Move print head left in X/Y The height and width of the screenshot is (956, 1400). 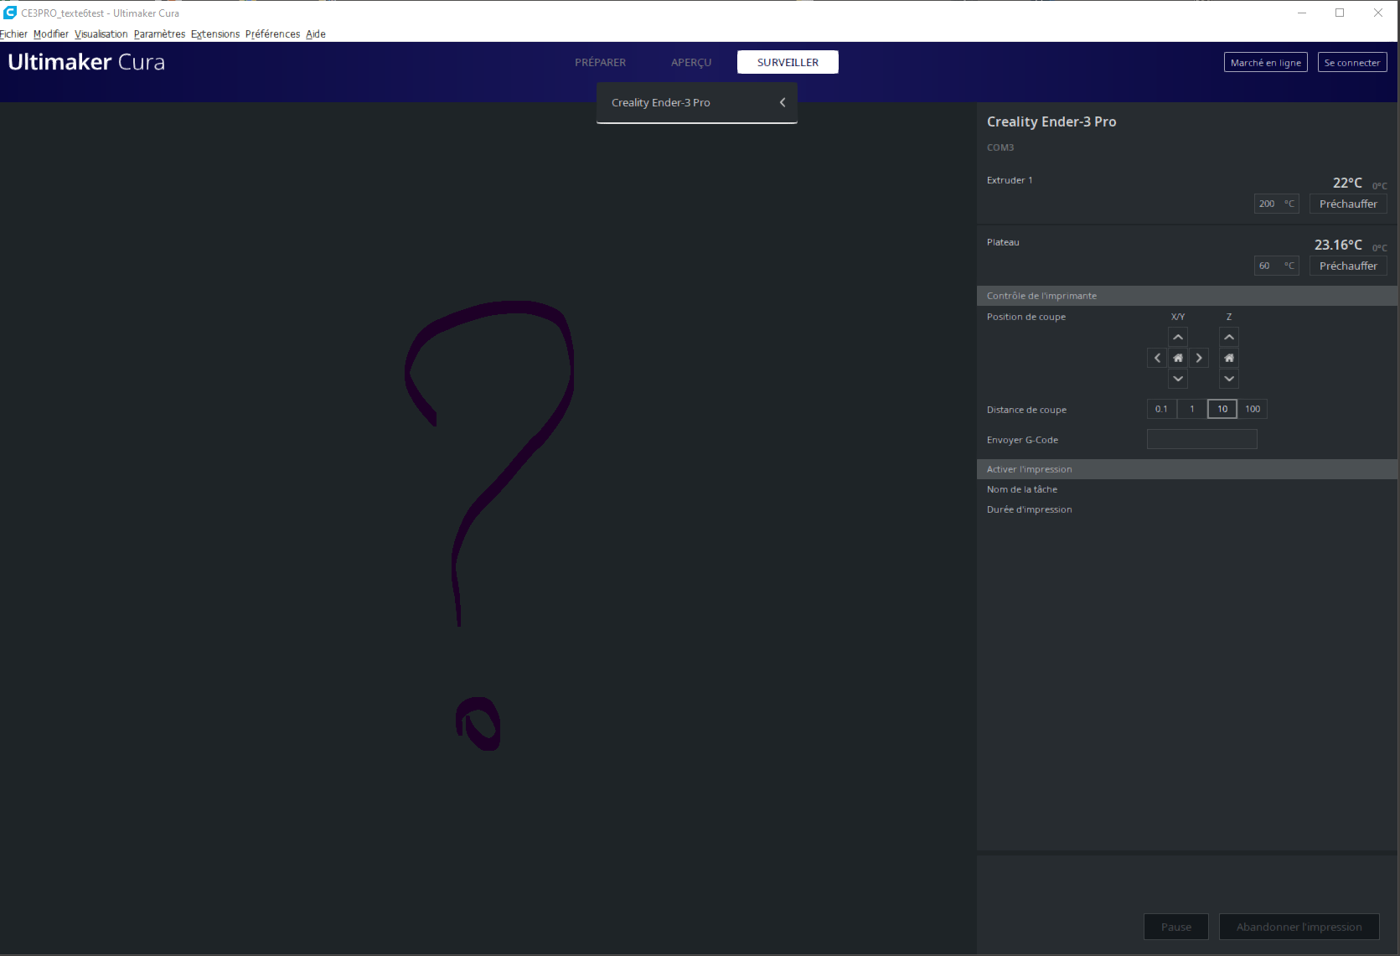tap(1157, 358)
